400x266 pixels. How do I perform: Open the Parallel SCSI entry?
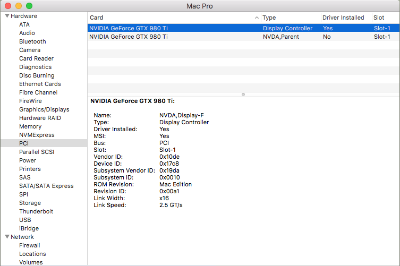tap(37, 152)
